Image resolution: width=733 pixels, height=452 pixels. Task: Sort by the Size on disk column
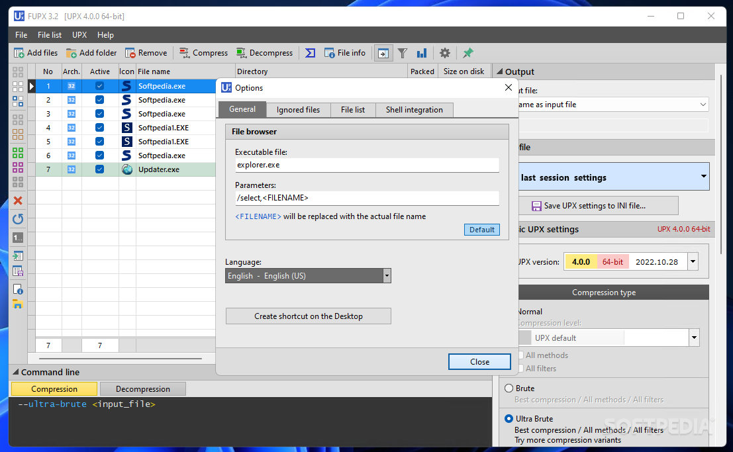(x=464, y=71)
